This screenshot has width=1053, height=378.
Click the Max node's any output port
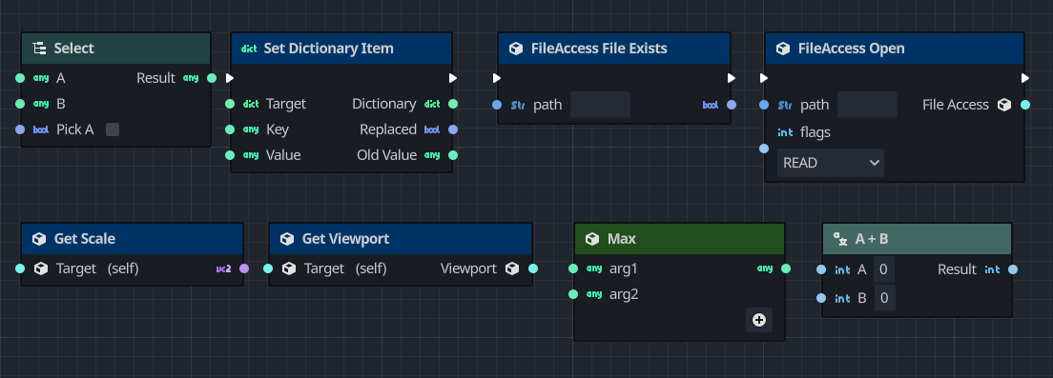pos(786,269)
